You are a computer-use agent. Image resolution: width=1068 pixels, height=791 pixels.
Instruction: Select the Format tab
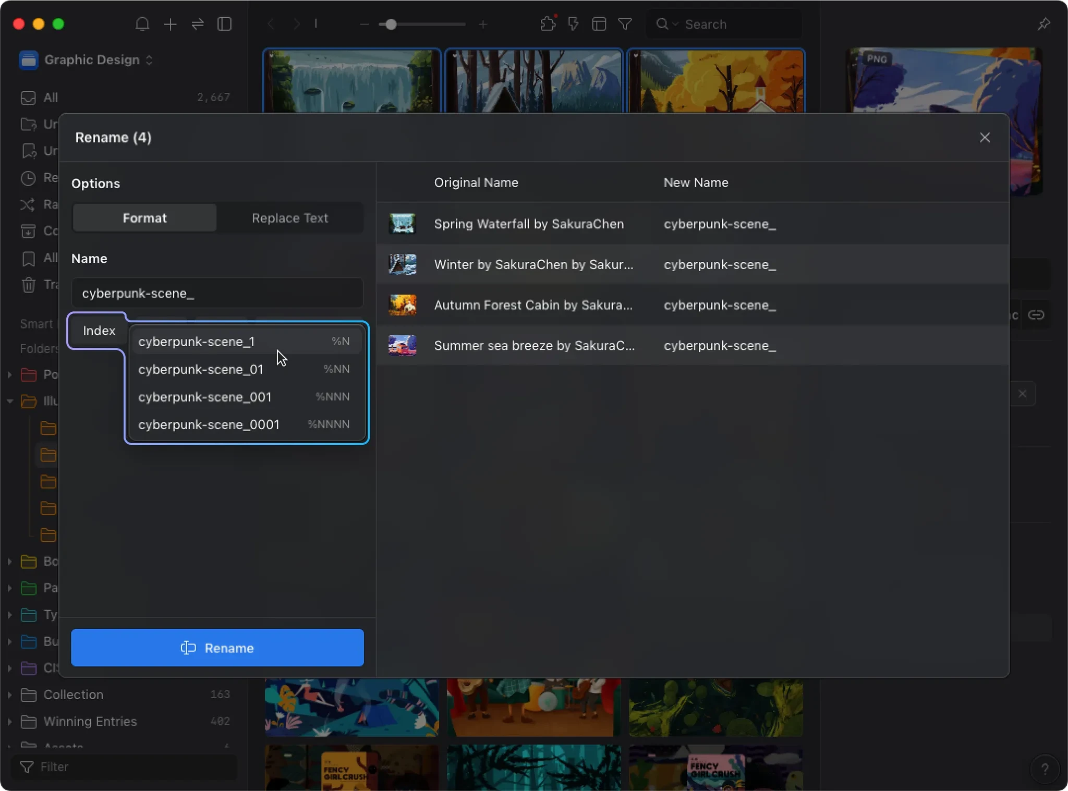[x=144, y=218]
